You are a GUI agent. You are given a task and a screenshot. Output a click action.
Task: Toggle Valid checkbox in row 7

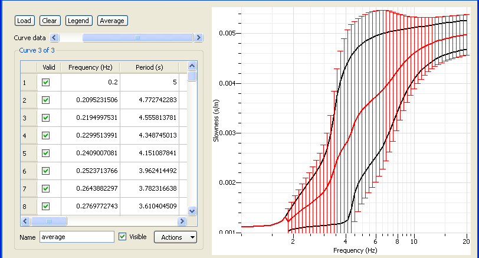pyautogui.click(x=45, y=189)
